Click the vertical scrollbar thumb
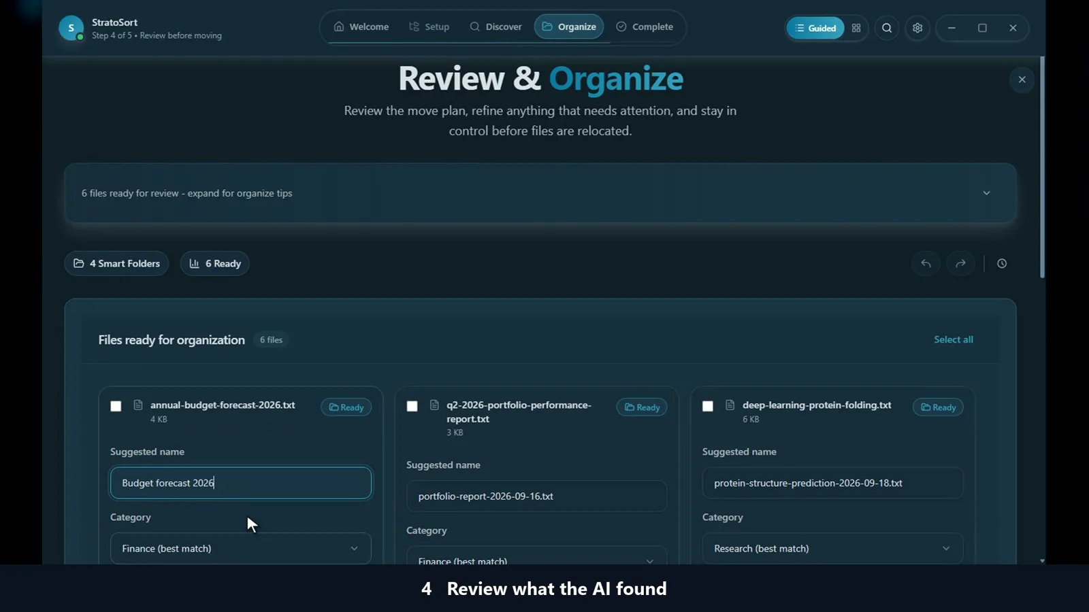The height and width of the screenshot is (612, 1089). 1042,167
